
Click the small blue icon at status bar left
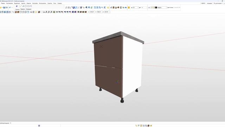pyautogui.click(x=39, y=126)
